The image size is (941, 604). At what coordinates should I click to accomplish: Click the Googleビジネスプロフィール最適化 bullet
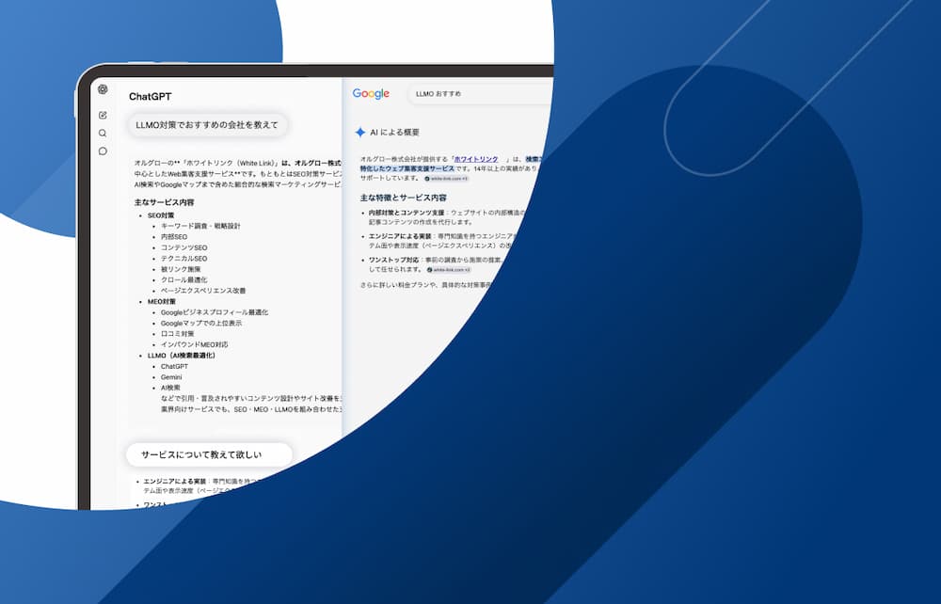[x=215, y=312]
